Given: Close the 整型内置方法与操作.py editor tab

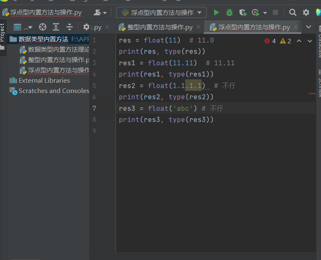Looking at the screenshot, I should click(198, 27).
